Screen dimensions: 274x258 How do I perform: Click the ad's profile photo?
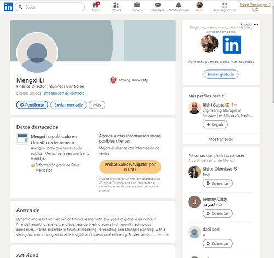[x=209, y=44]
